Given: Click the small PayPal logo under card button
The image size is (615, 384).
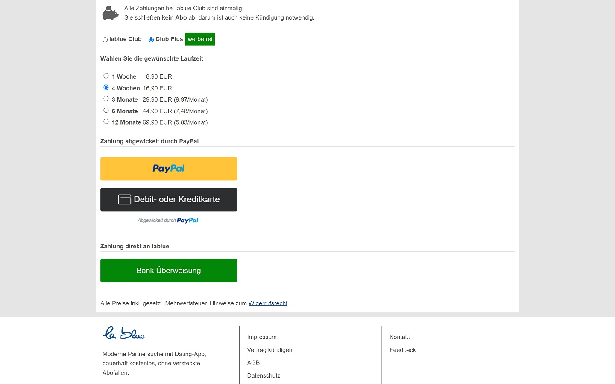Looking at the screenshot, I should point(187,221).
